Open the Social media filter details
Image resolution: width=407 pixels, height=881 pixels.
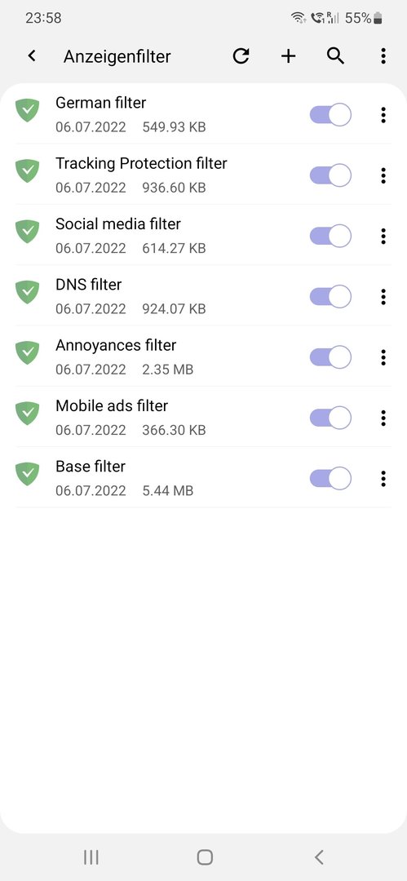tap(157, 236)
